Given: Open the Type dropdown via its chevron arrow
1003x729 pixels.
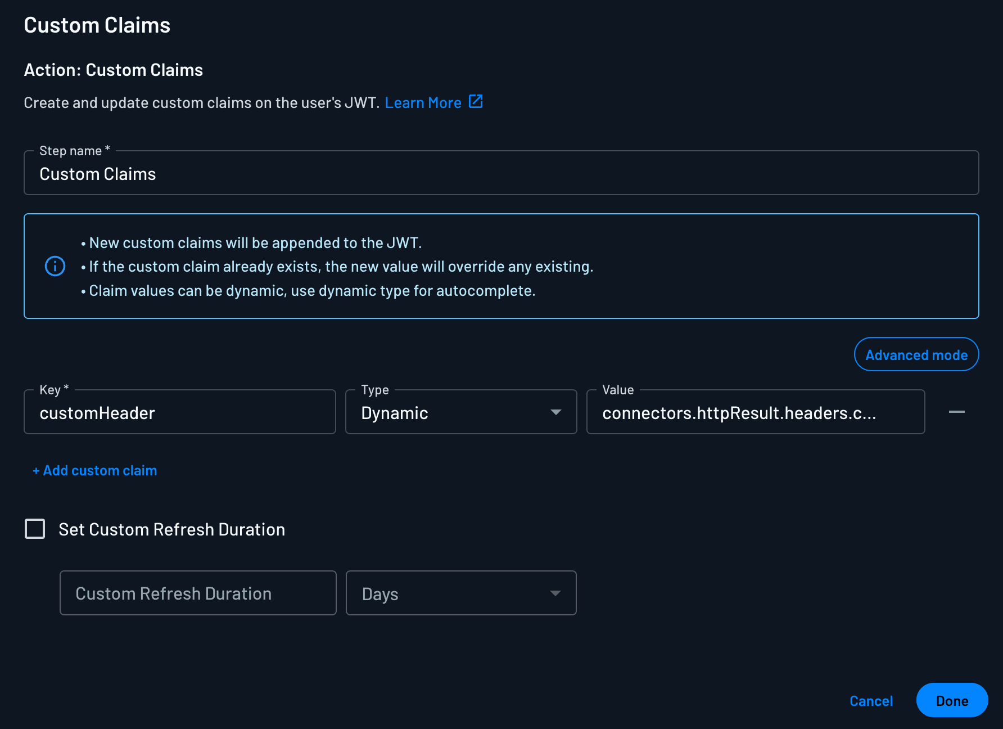Looking at the screenshot, I should click(x=556, y=412).
